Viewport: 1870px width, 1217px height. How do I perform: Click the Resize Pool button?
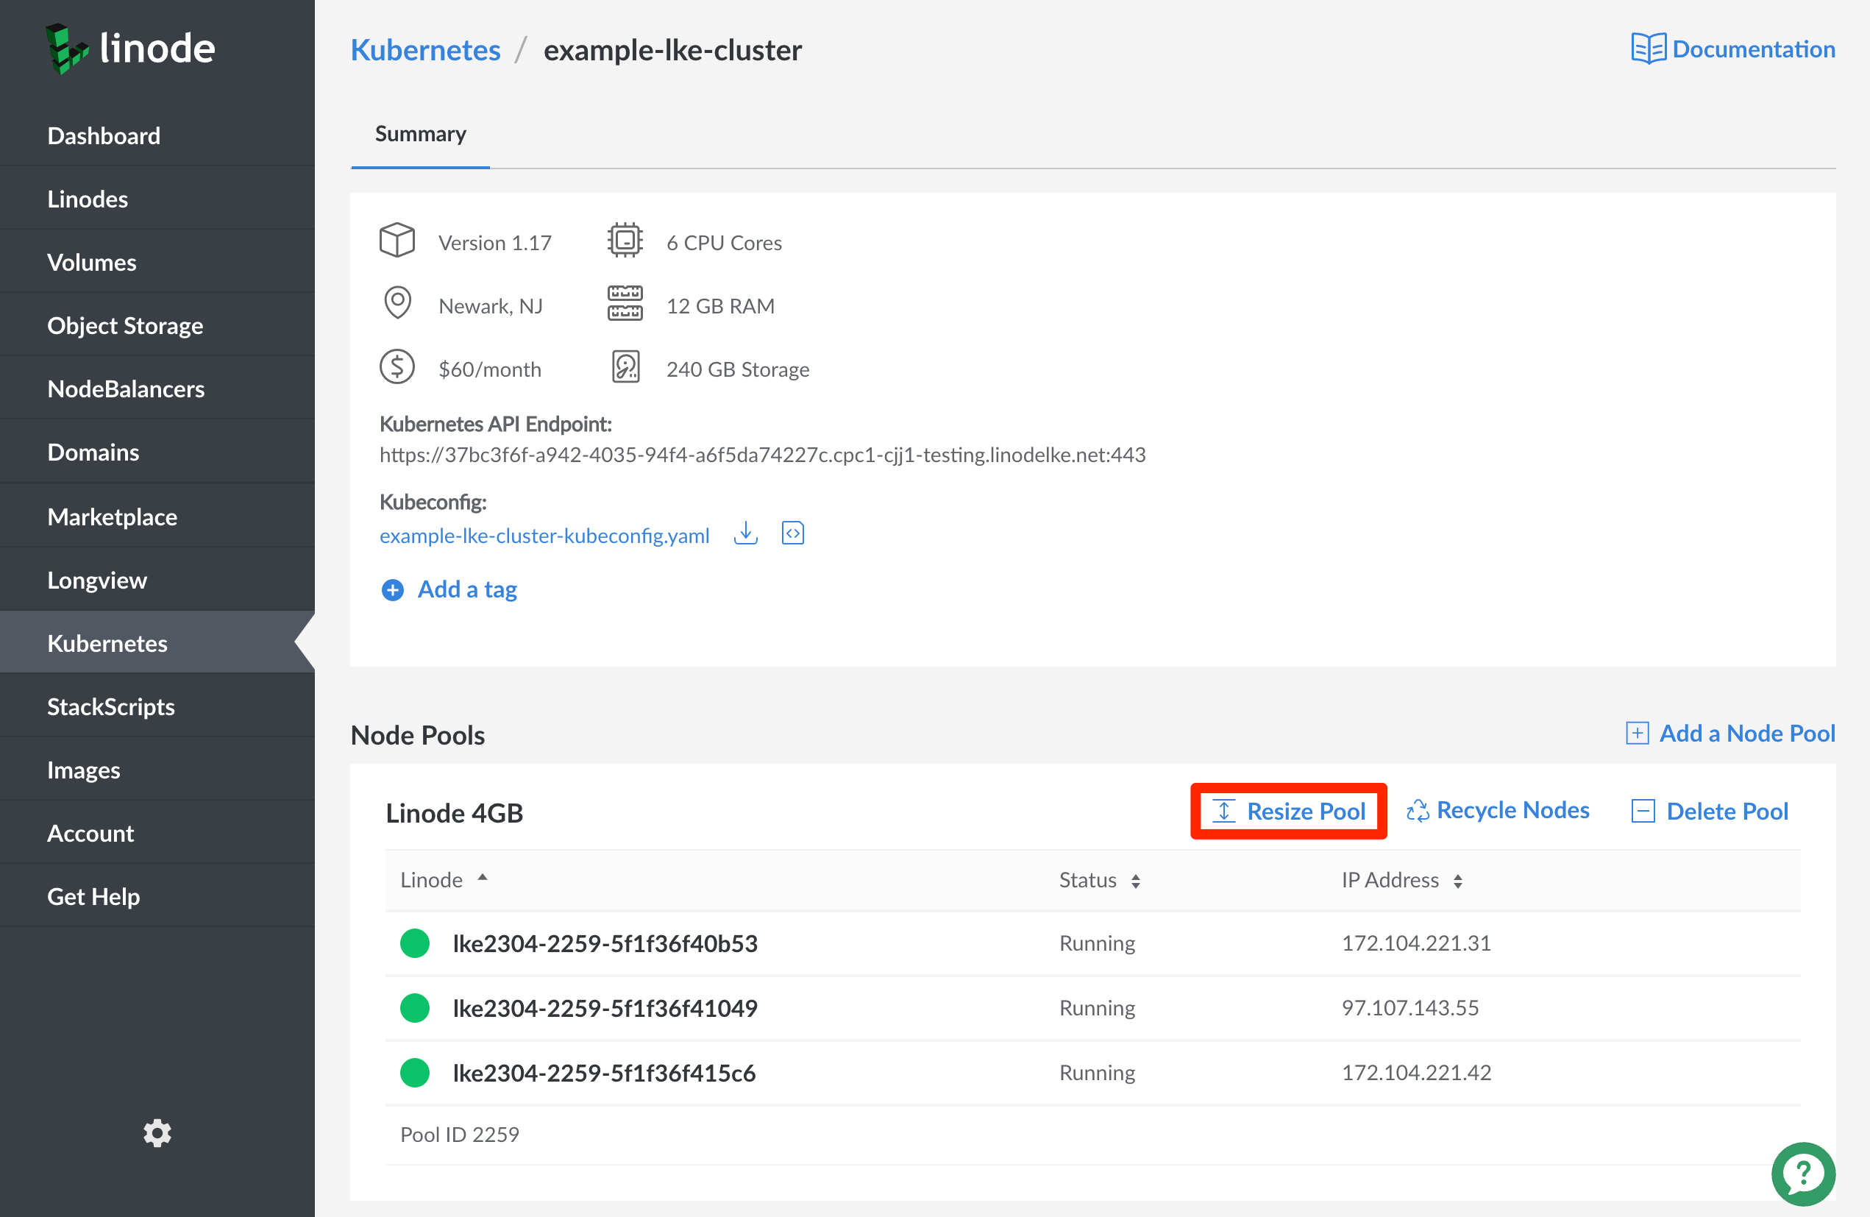[1289, 811]
